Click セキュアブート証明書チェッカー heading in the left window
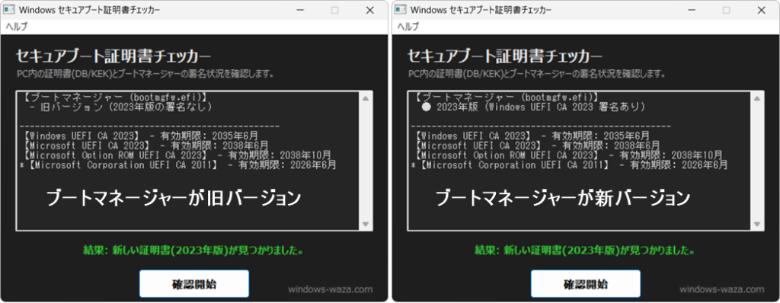 point(113,56)
